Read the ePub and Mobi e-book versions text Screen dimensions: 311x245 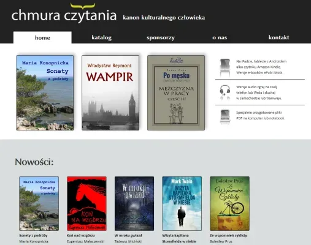coord(261,67)
